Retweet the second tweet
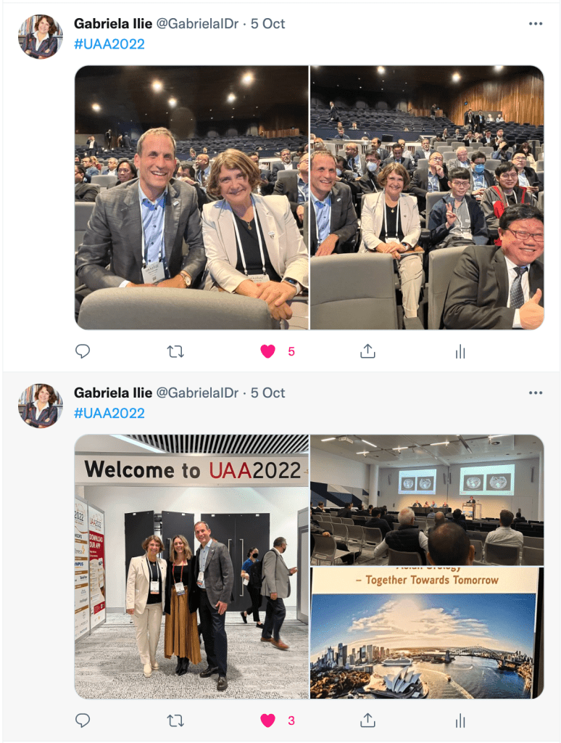 pos(175,721)
